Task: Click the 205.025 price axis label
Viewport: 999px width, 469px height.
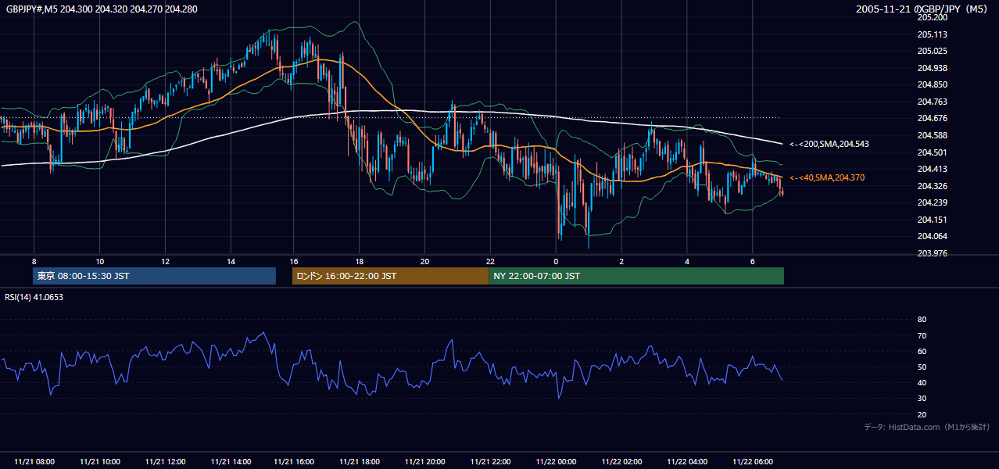Action: 933,51
